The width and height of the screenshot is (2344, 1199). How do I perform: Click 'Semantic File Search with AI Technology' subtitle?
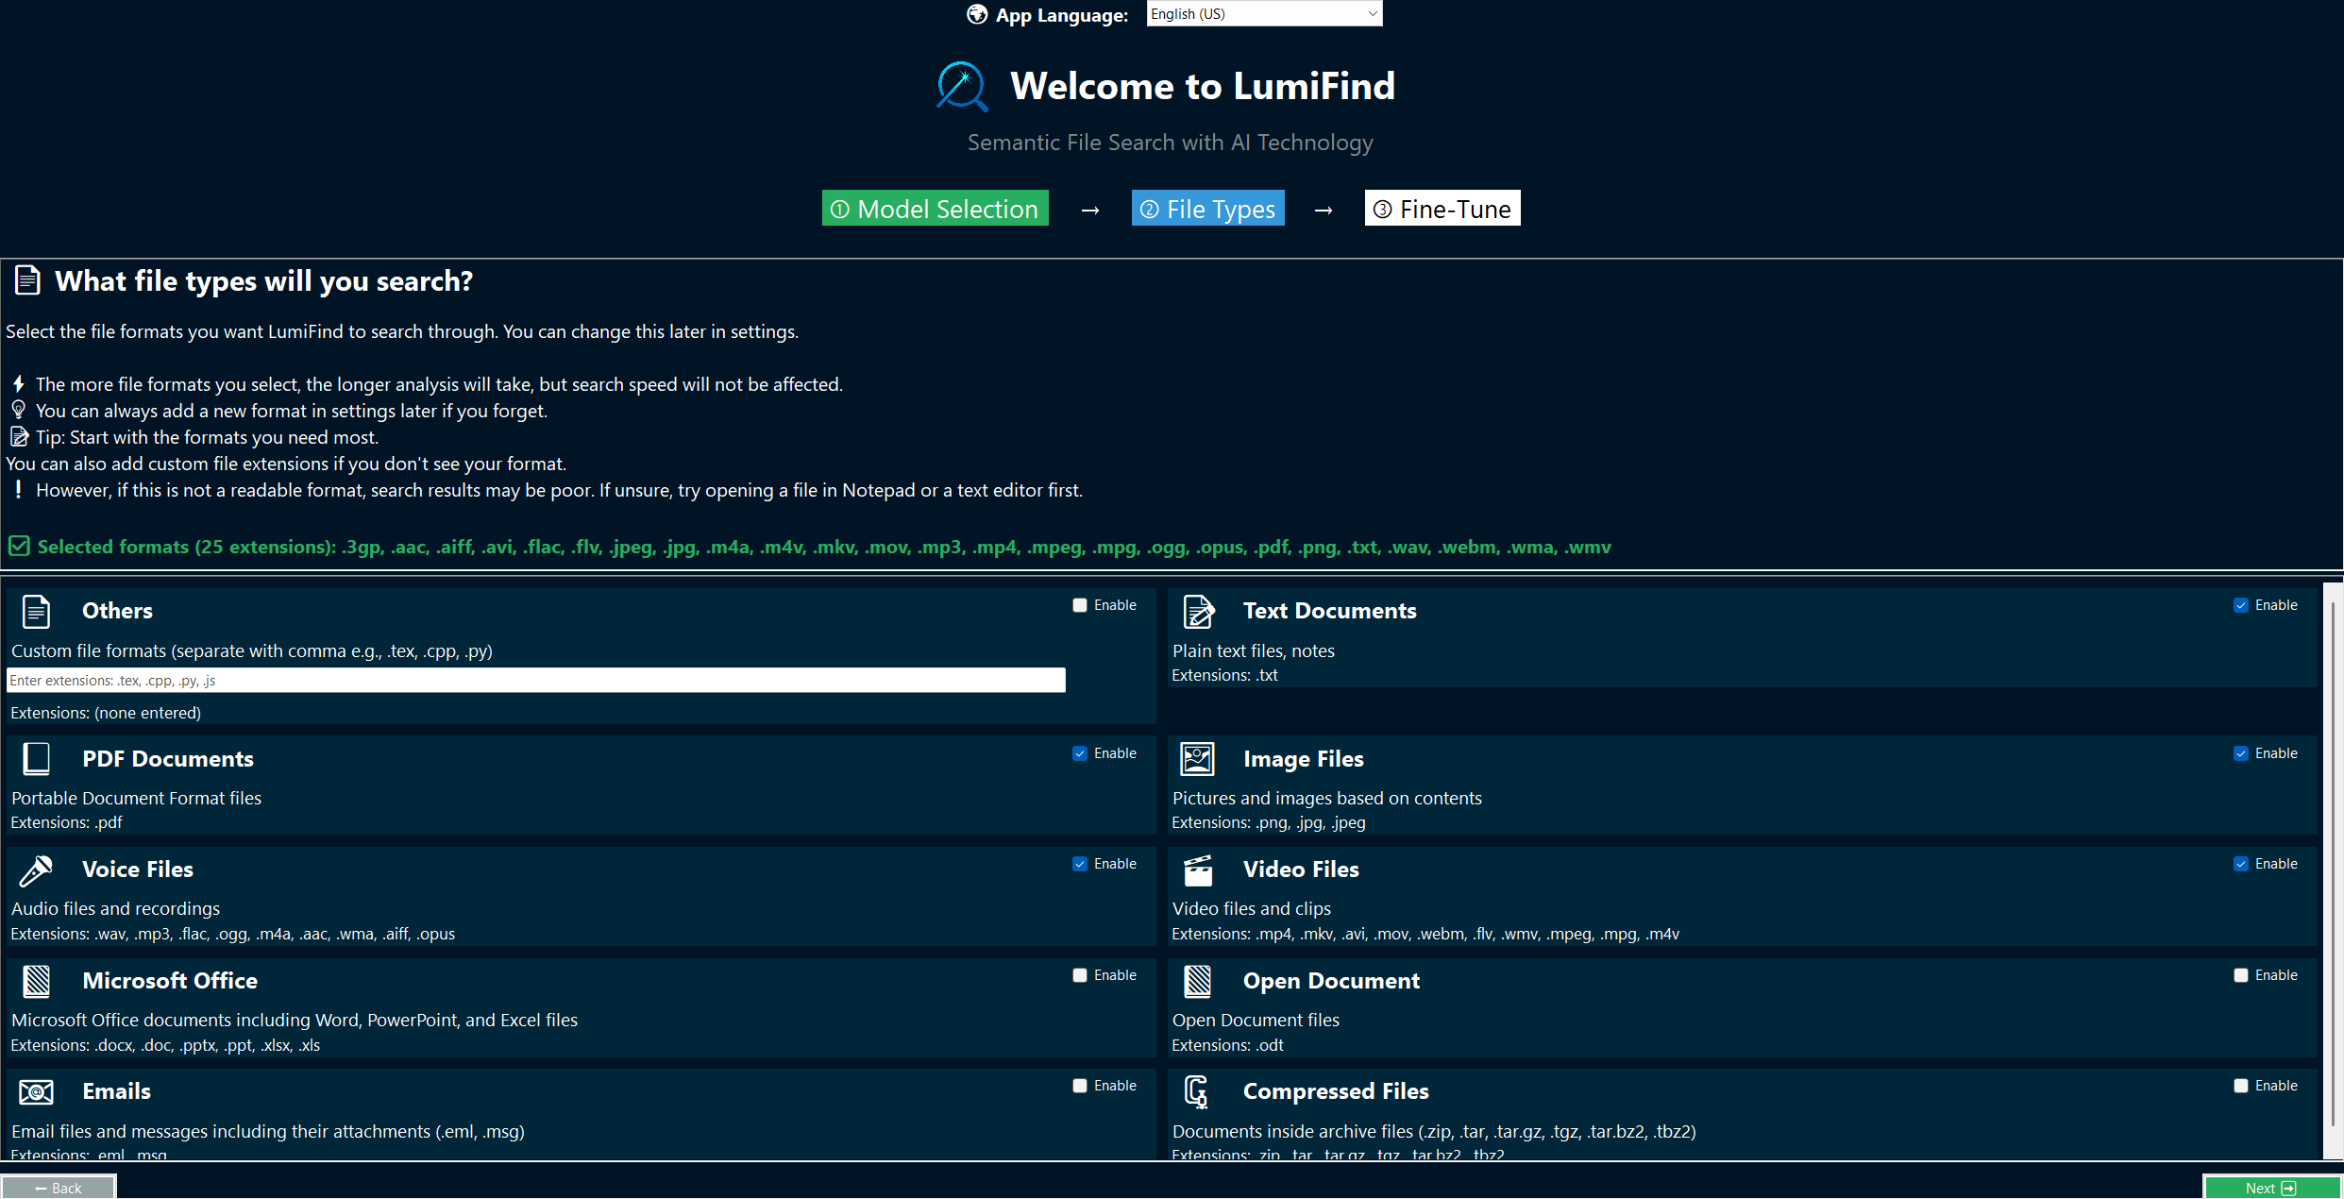(x=1171, y=143)
